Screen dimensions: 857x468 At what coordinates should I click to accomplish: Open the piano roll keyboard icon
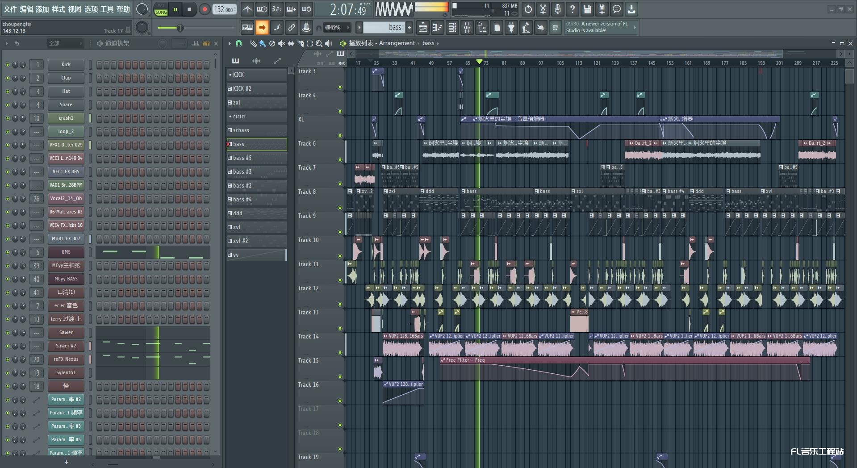pos(437,28)
